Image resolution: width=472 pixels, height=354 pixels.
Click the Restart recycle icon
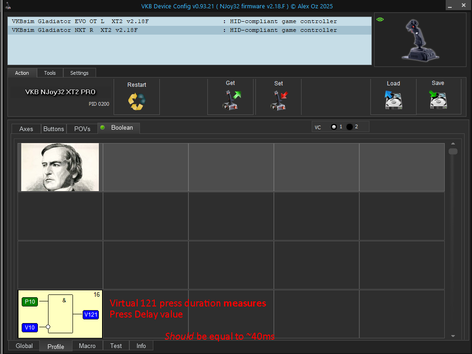pos(137,102)
